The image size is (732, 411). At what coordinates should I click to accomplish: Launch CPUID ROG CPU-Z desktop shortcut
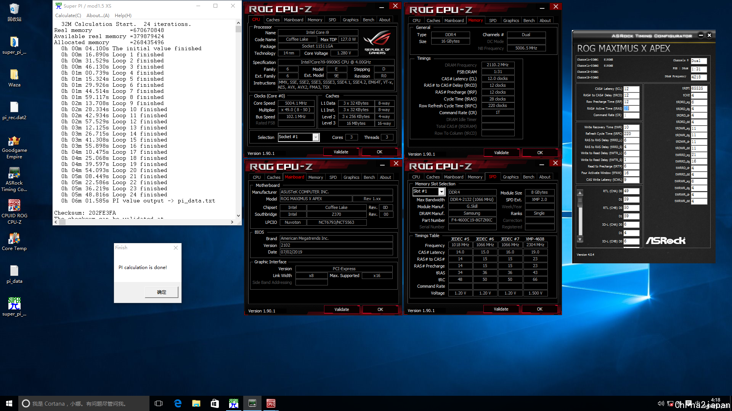(14, 212)
